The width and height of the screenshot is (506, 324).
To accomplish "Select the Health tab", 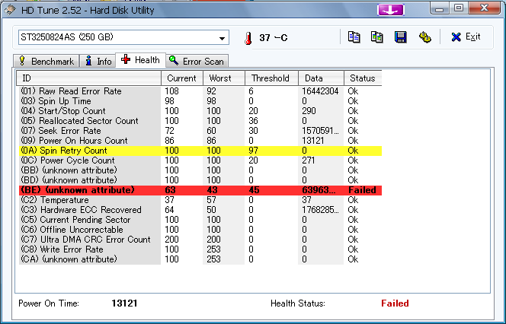I will (x=141, y=60).
